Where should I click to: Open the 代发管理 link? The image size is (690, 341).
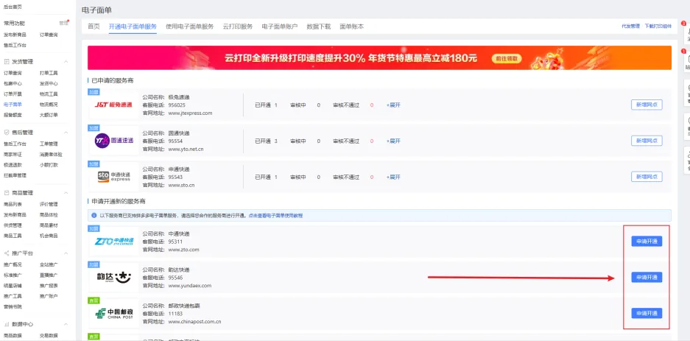click(x=630, y=27)
